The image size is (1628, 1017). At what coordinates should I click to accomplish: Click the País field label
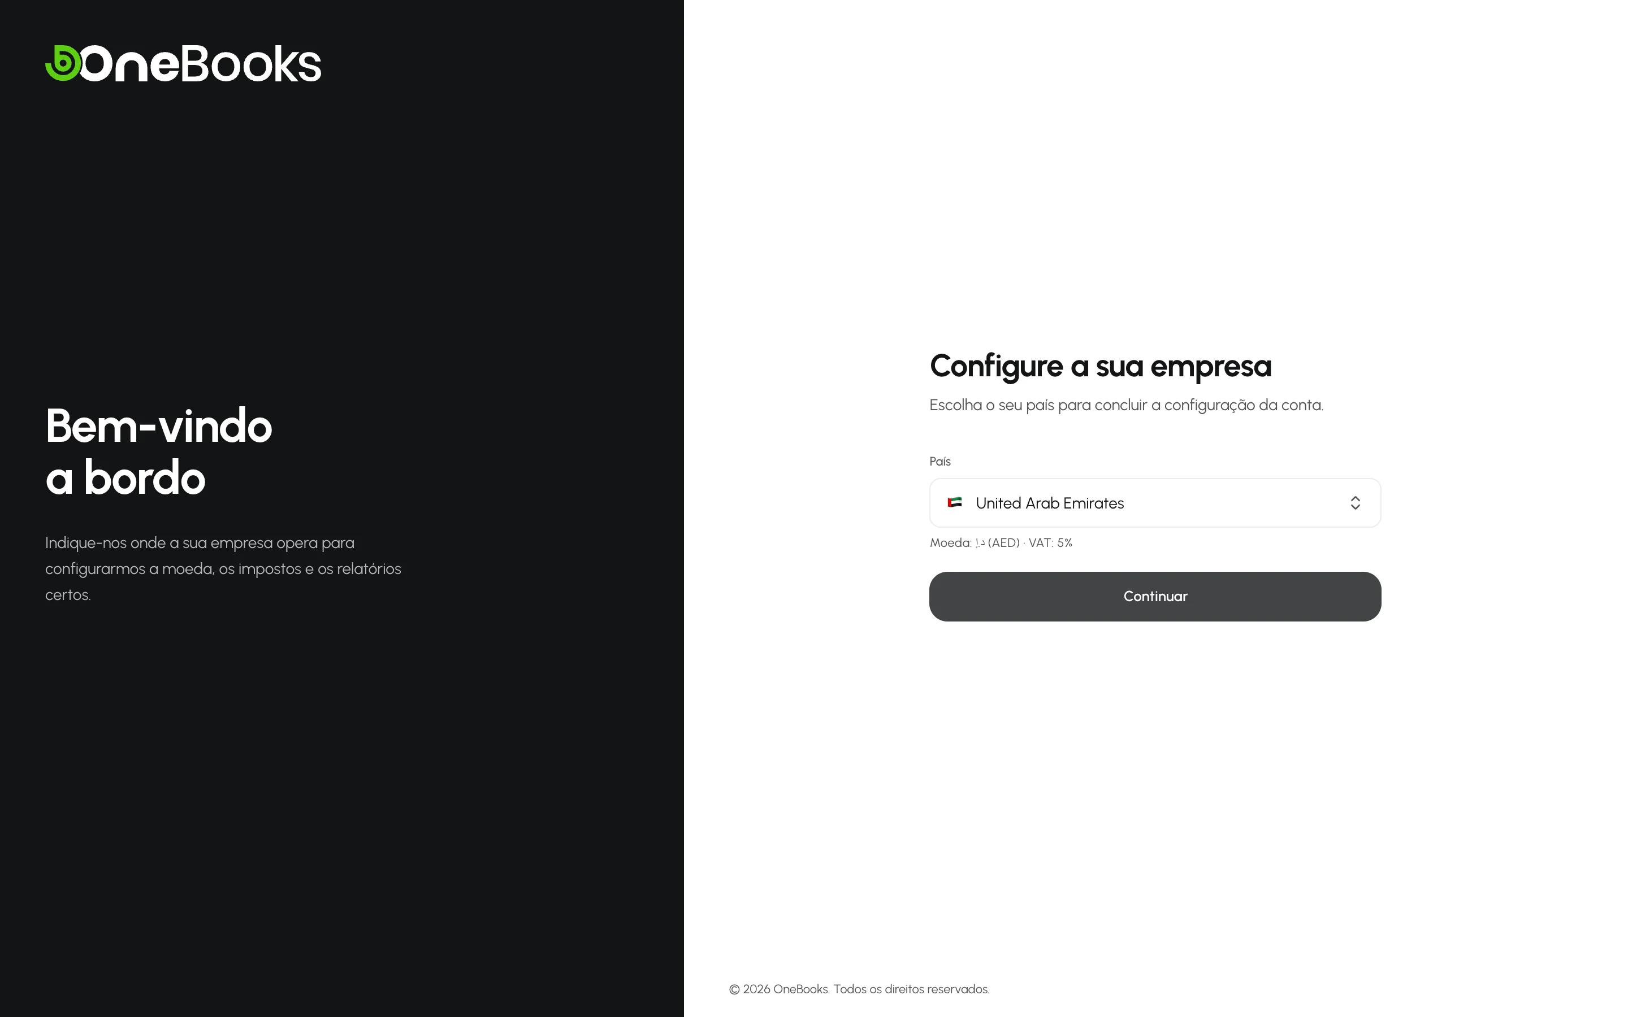coord(940,462)
